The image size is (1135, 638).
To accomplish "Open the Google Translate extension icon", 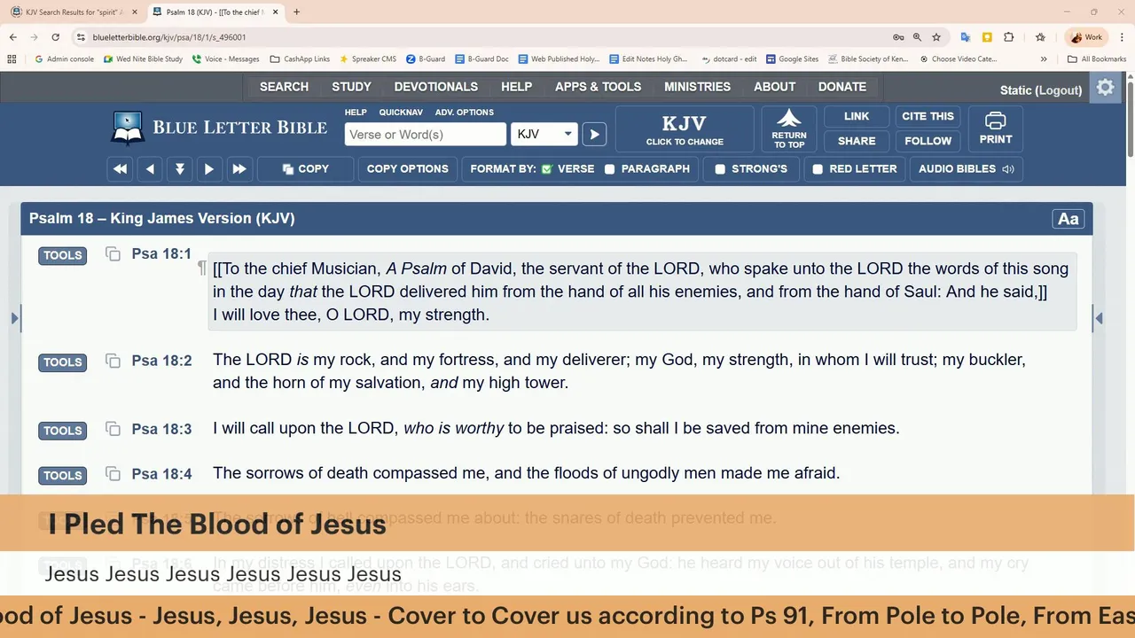I will (966, 37).
